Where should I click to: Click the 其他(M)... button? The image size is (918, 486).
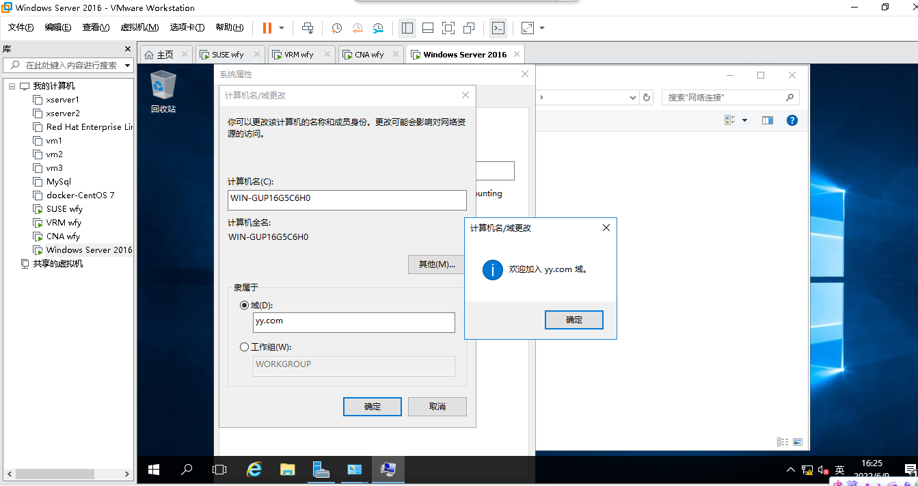click(437, 265)
